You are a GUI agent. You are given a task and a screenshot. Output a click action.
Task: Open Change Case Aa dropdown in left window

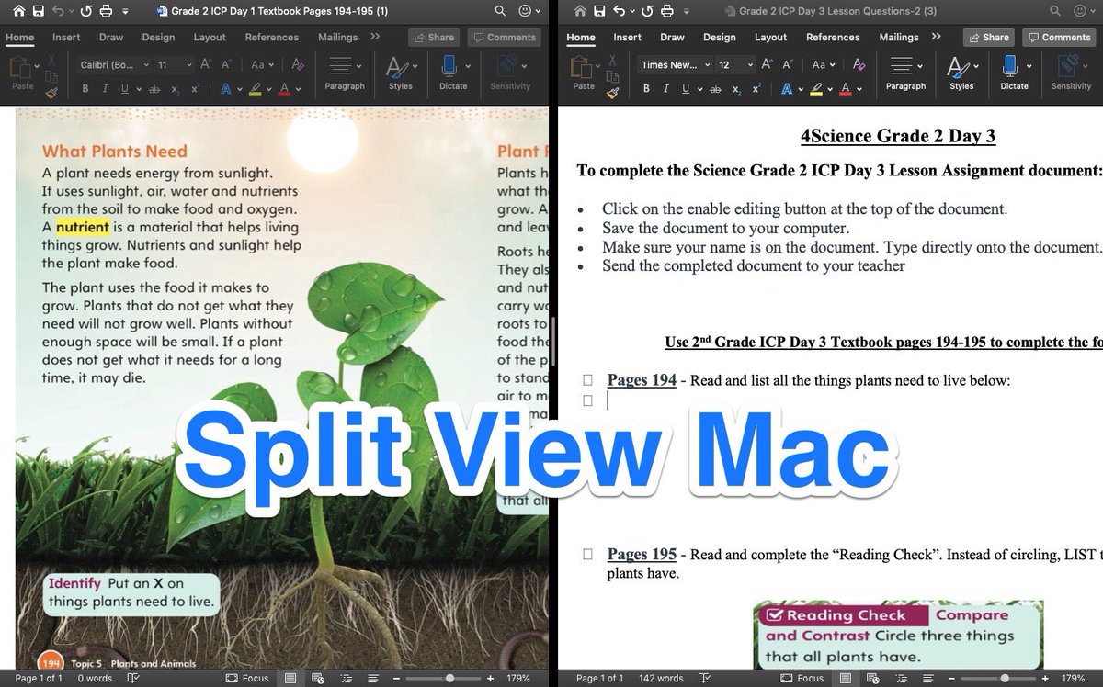pos(263,65)
